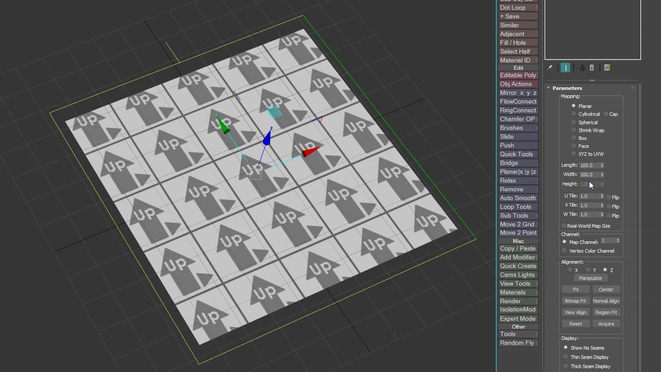This screenshot has width=661, height=372.
Task: Click the V Tile spinner arrows
Action: click(x=602, y=205)
